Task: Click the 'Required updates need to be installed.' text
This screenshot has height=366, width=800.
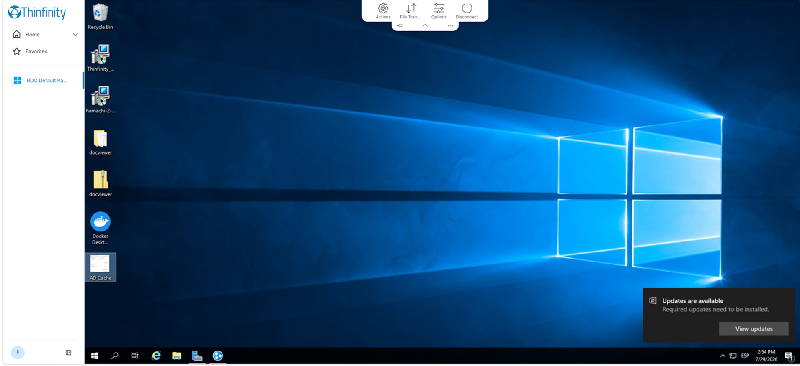Action: click(x=716, y=310)
